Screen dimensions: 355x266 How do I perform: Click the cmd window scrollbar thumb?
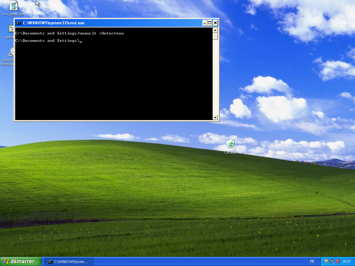coord(215,36)
